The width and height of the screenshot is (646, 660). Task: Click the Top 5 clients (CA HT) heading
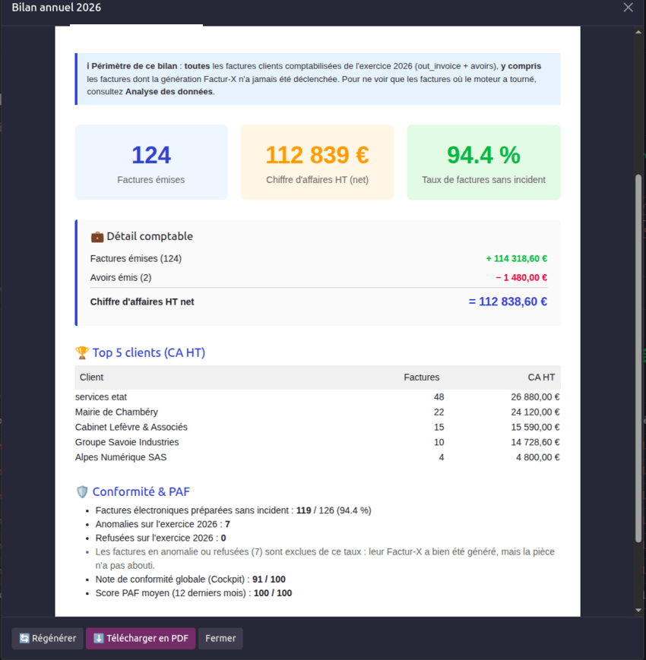(149, 352)
